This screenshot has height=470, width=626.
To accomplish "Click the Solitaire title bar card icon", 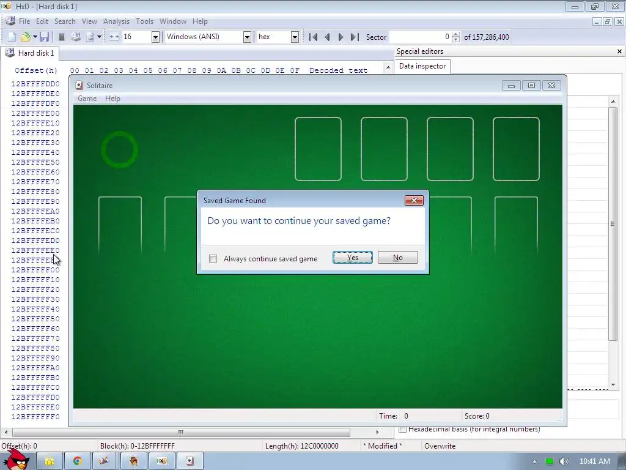I will (x=79, y=85).
